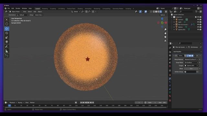
Task: Toggle visibility eye for Light in outliner
Action: click(198, 22)
